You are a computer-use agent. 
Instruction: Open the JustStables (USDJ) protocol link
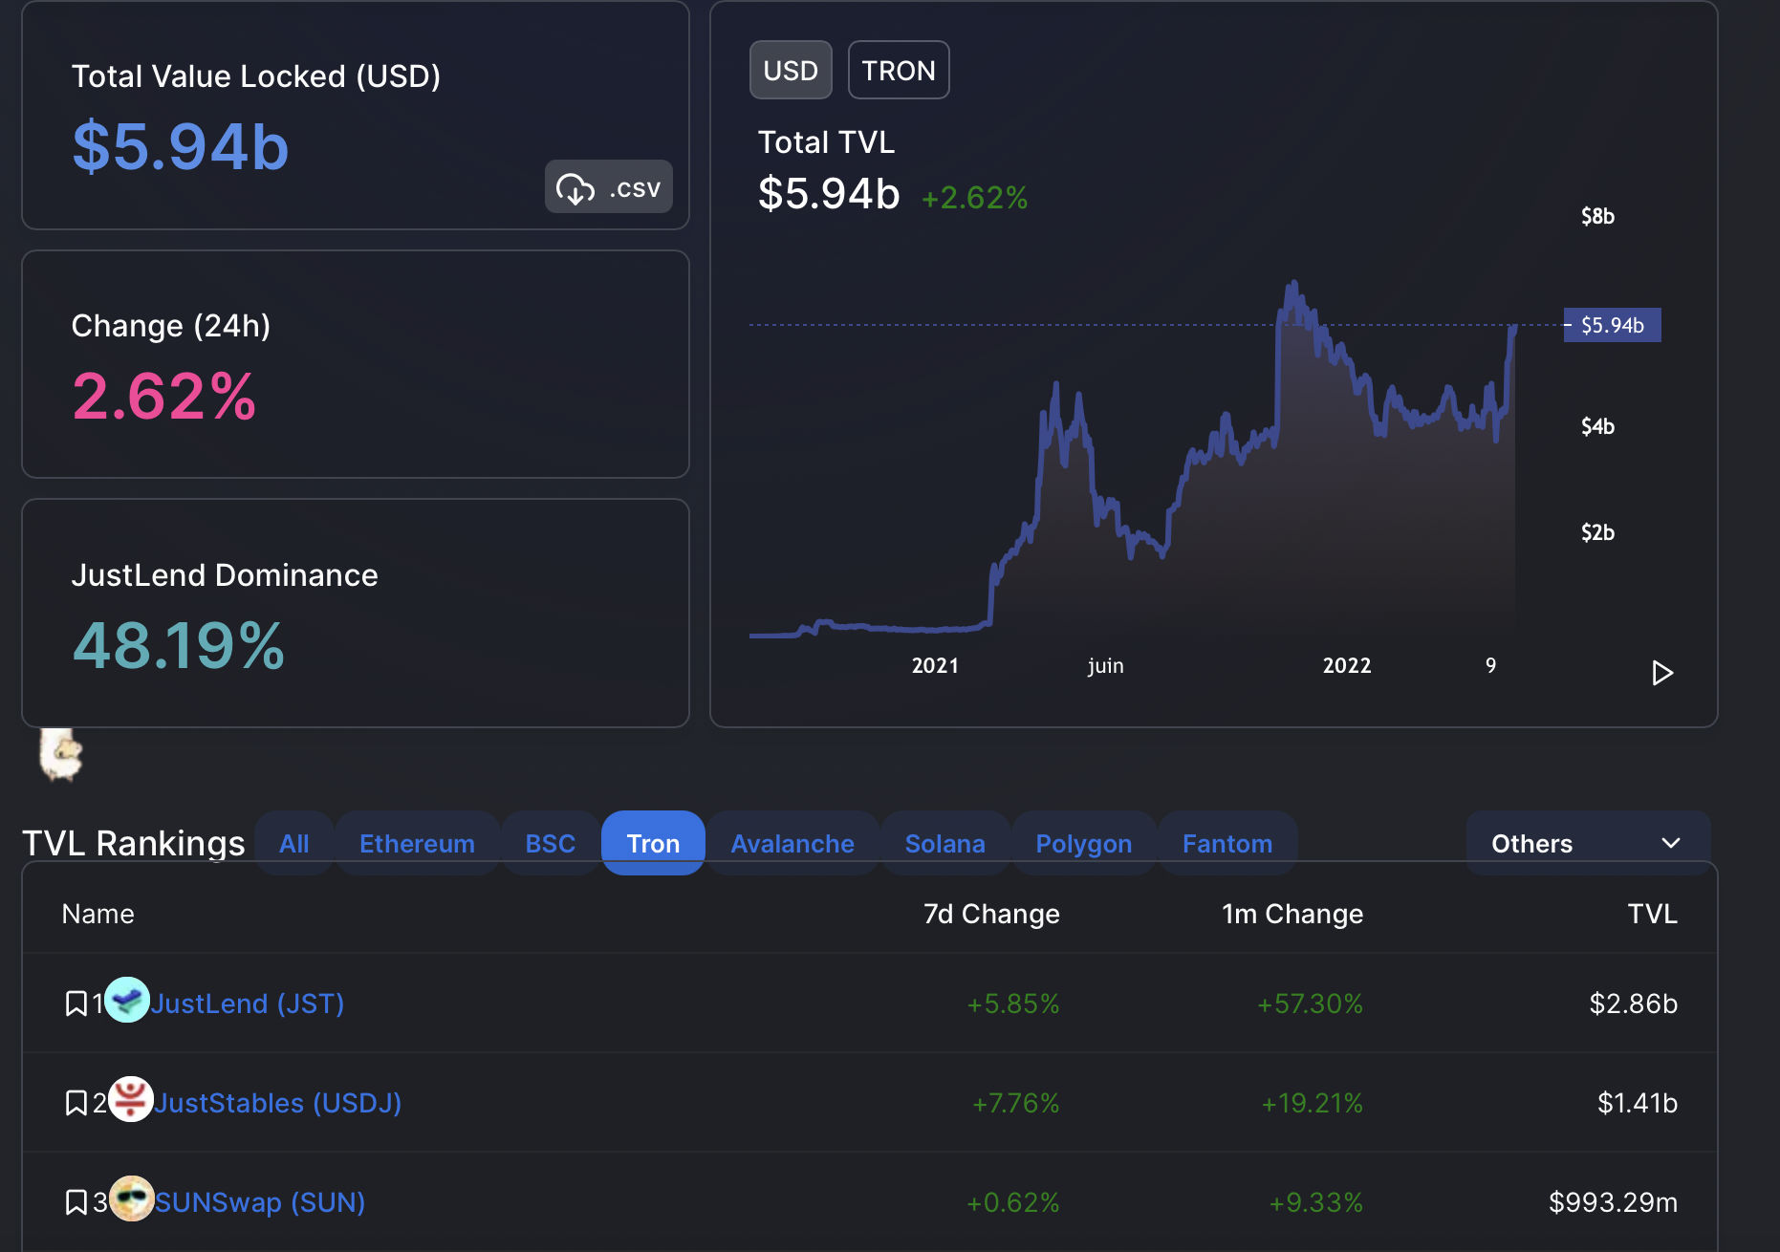pos(278,1103)
